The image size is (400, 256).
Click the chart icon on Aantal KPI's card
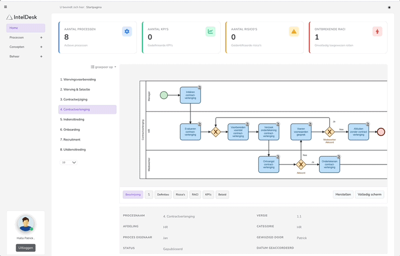pyautogui.click(x=210, y=32)
